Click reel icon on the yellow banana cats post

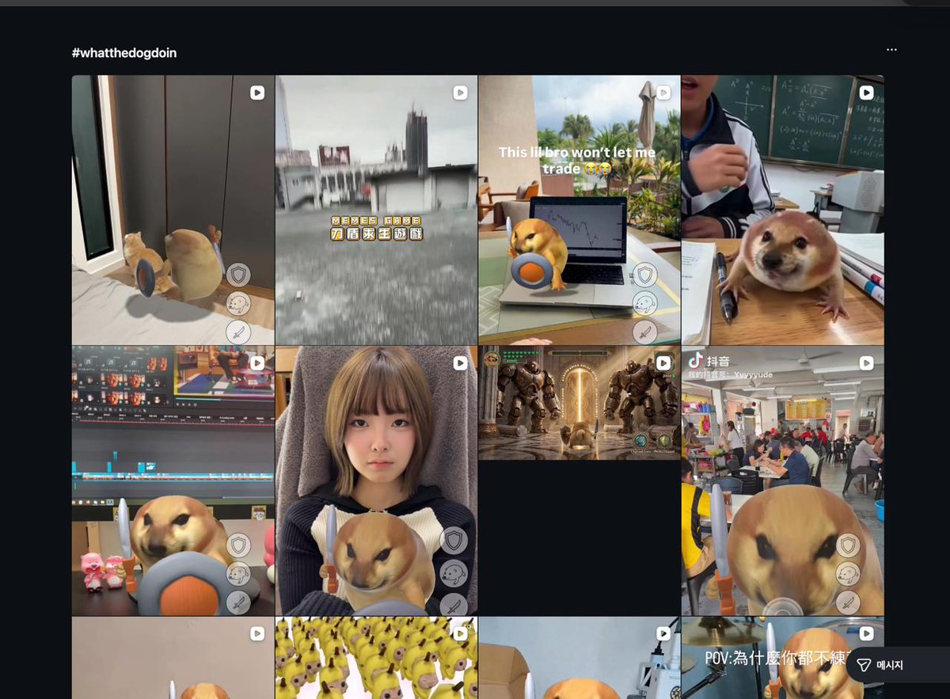pos(460,633)
